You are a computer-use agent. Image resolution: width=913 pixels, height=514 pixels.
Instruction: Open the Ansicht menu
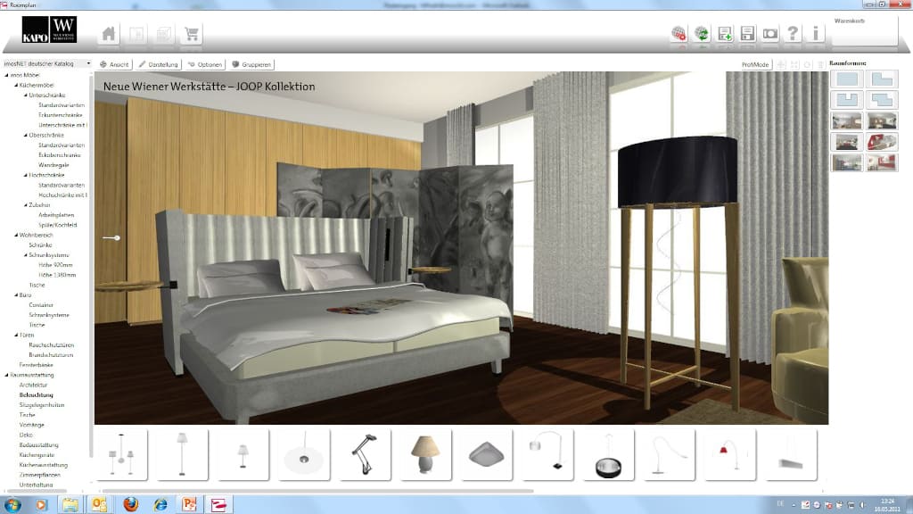(x=116, y=64)
